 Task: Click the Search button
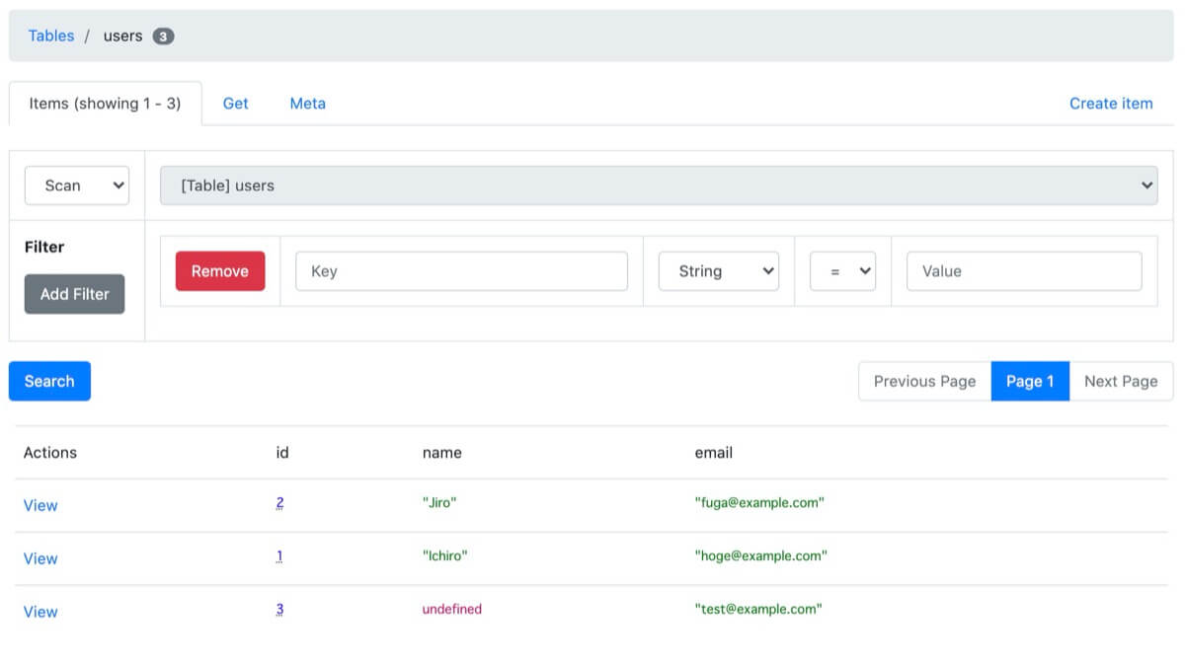[49, 381]
